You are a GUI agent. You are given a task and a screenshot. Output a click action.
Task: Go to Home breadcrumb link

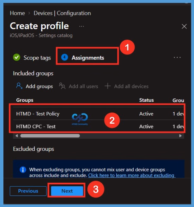coord(17,13)
